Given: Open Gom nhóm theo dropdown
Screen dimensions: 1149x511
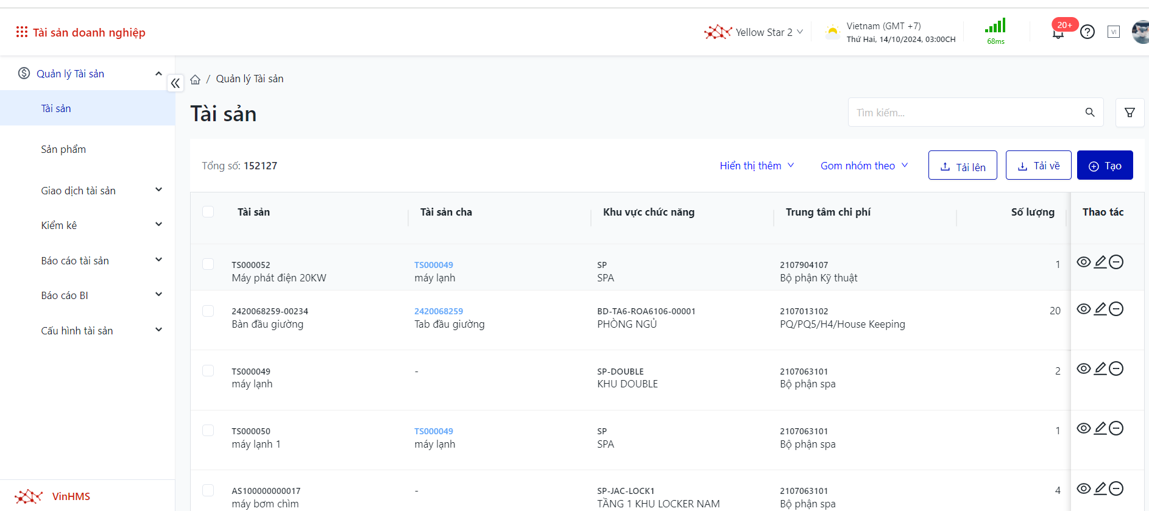Looking at the screenshot, I should [x=864, y=166].
